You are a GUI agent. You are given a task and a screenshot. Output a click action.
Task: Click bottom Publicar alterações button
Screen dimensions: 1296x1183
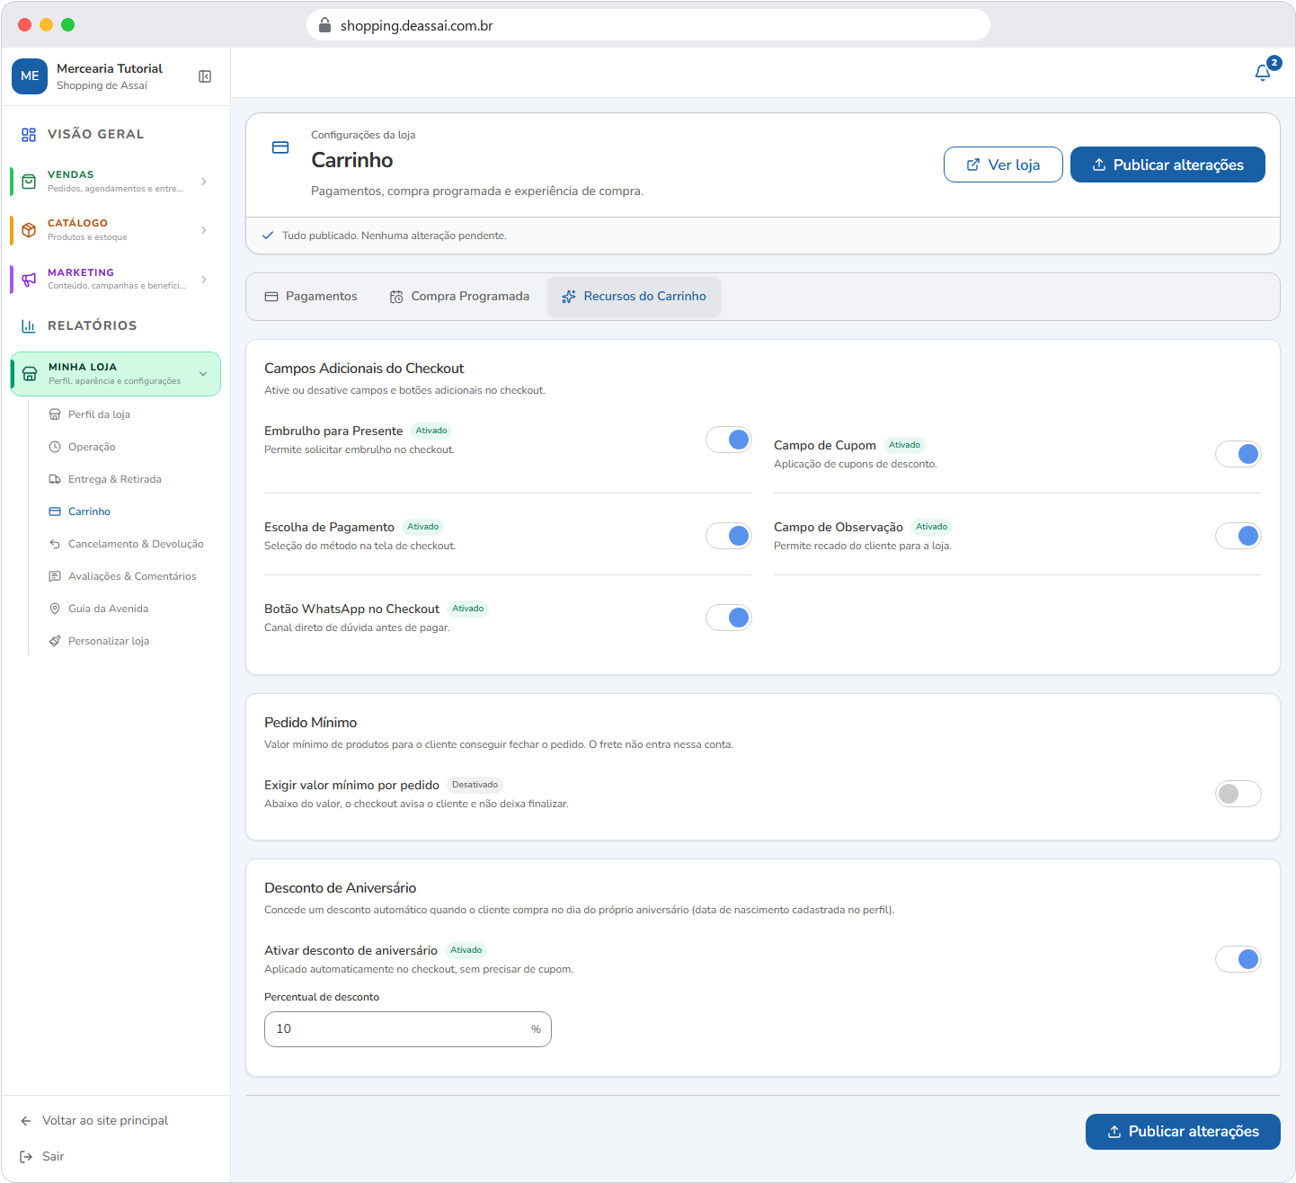click(1183, 1132)
